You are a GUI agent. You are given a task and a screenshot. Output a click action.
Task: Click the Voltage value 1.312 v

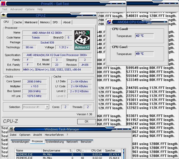(64, 47)
